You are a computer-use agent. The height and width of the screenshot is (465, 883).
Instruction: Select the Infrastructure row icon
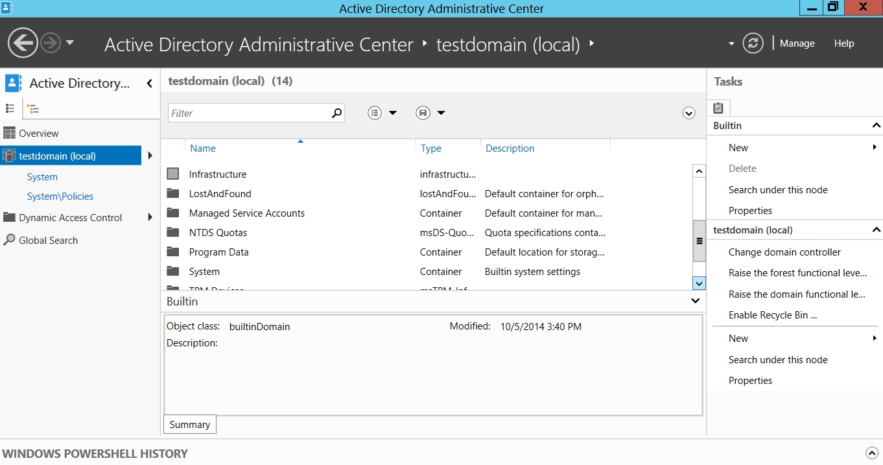(x=172, y=174)
